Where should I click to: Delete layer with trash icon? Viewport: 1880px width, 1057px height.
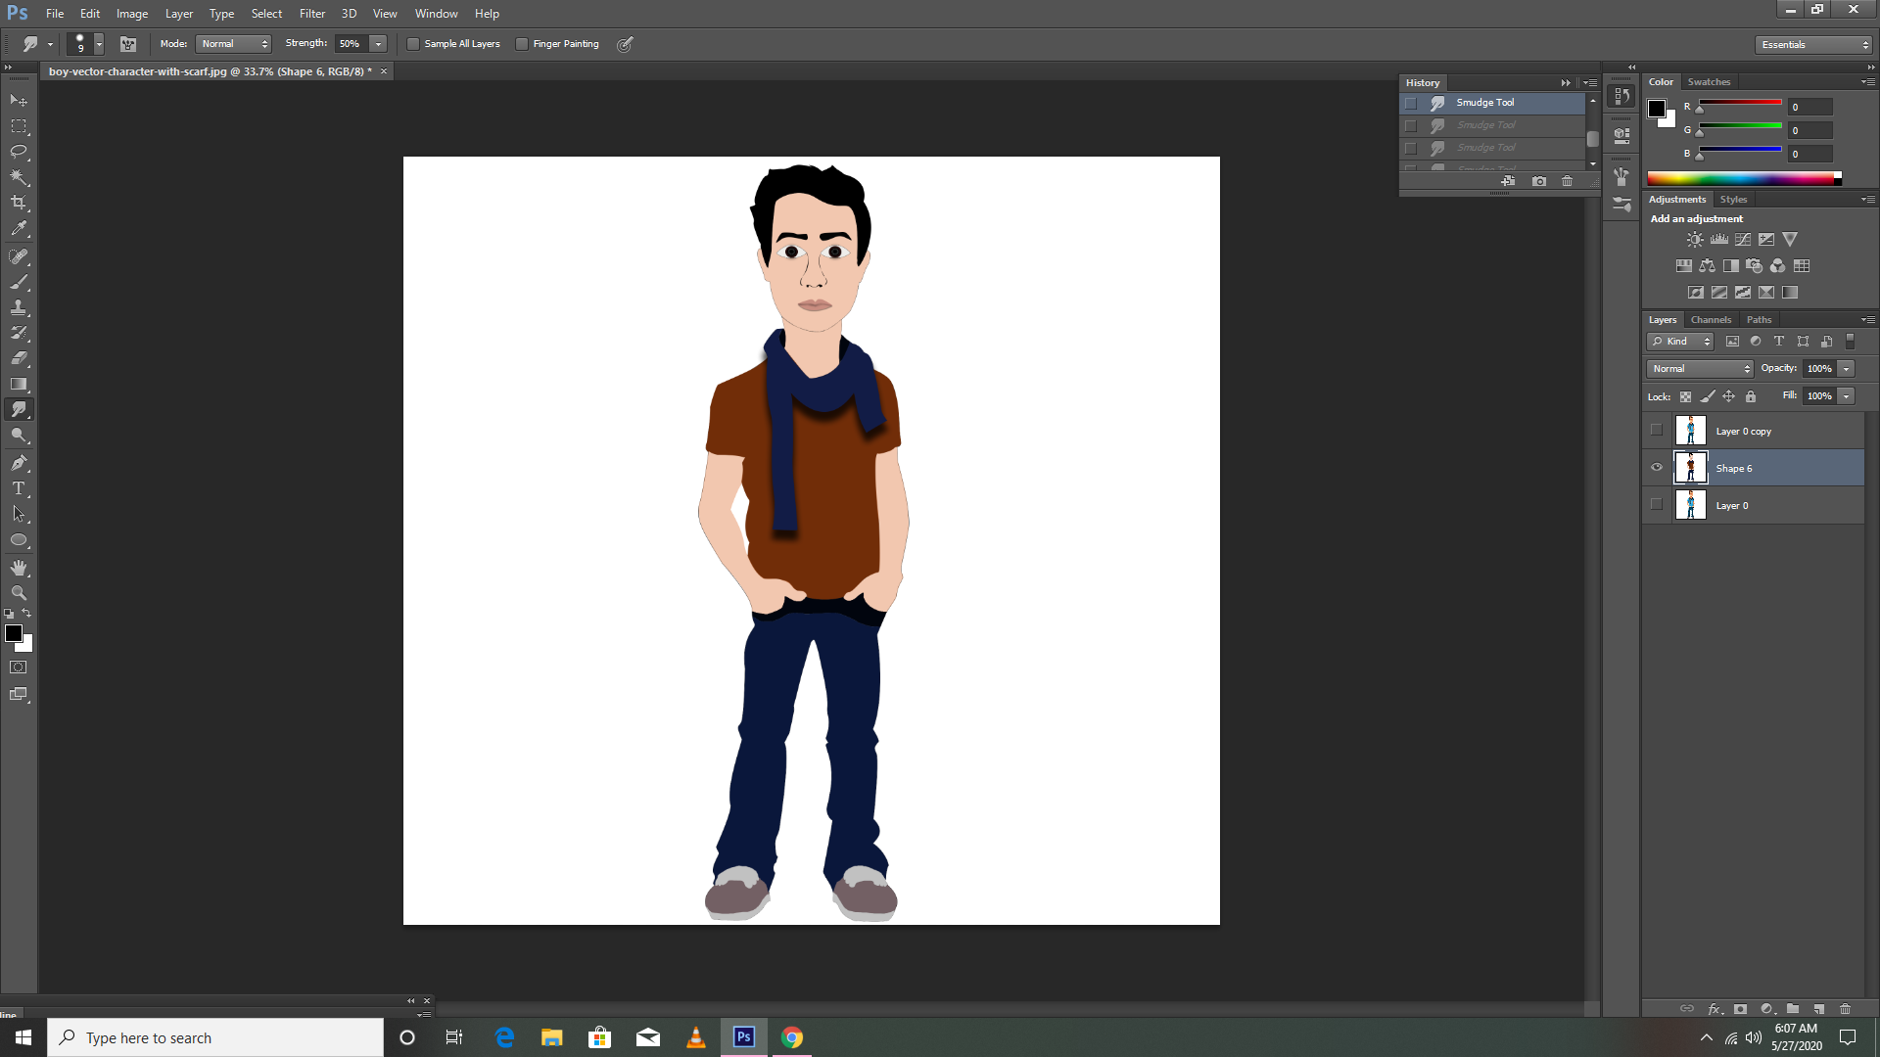coord(1846,1009)
